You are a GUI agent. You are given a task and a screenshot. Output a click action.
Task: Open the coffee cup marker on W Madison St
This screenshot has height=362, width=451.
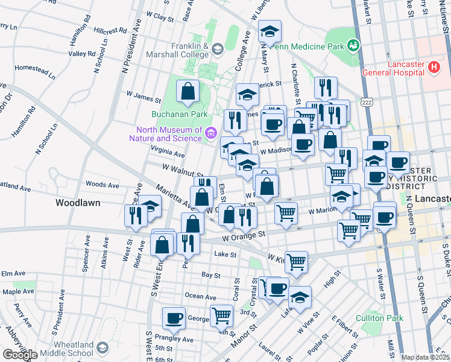click(303, 145)
